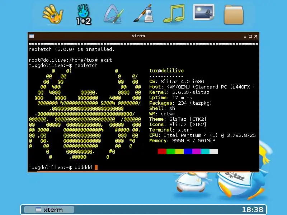Open the GCompris hand icon launcher

(53, 14)
